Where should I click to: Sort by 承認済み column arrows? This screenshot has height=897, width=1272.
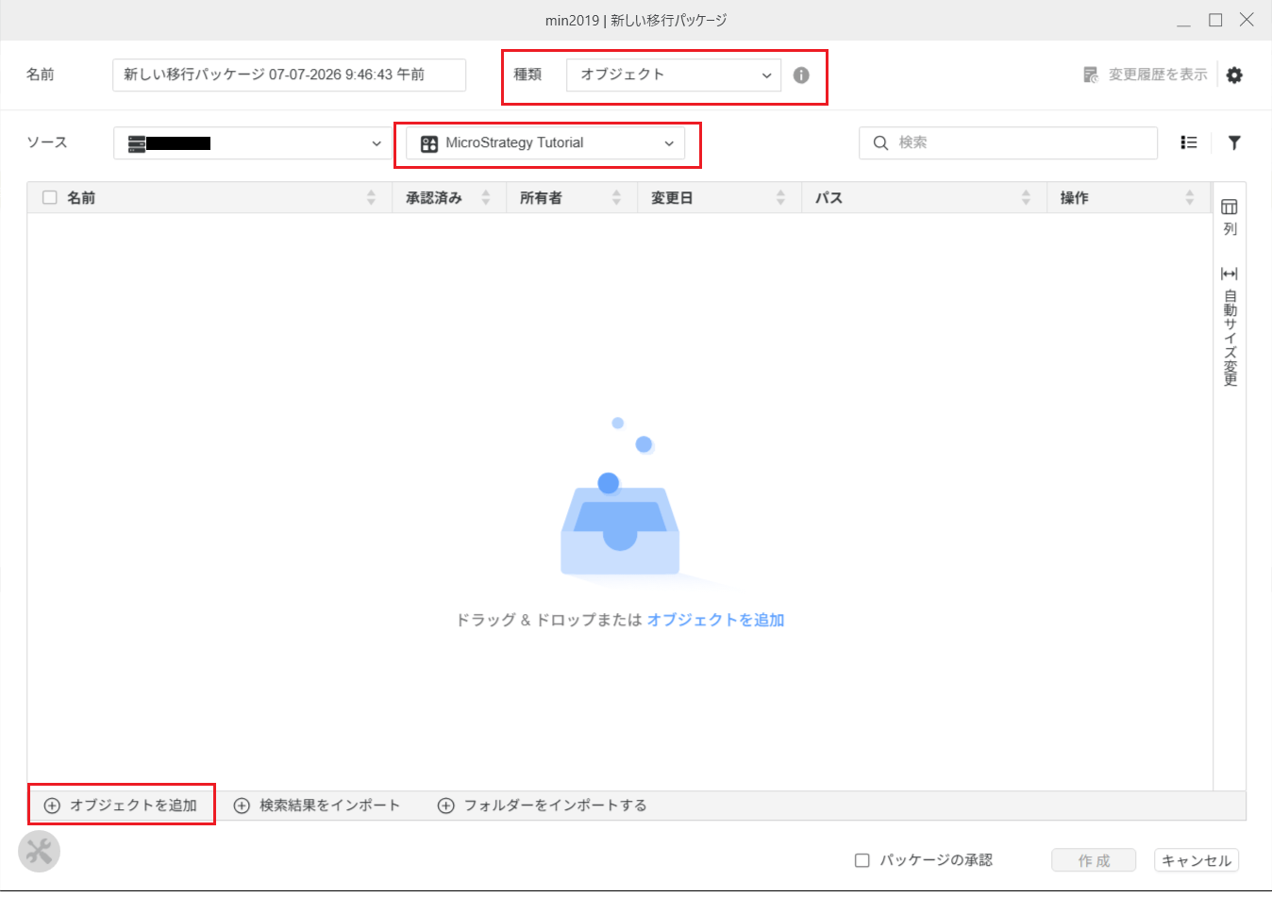tap(486, 197)
